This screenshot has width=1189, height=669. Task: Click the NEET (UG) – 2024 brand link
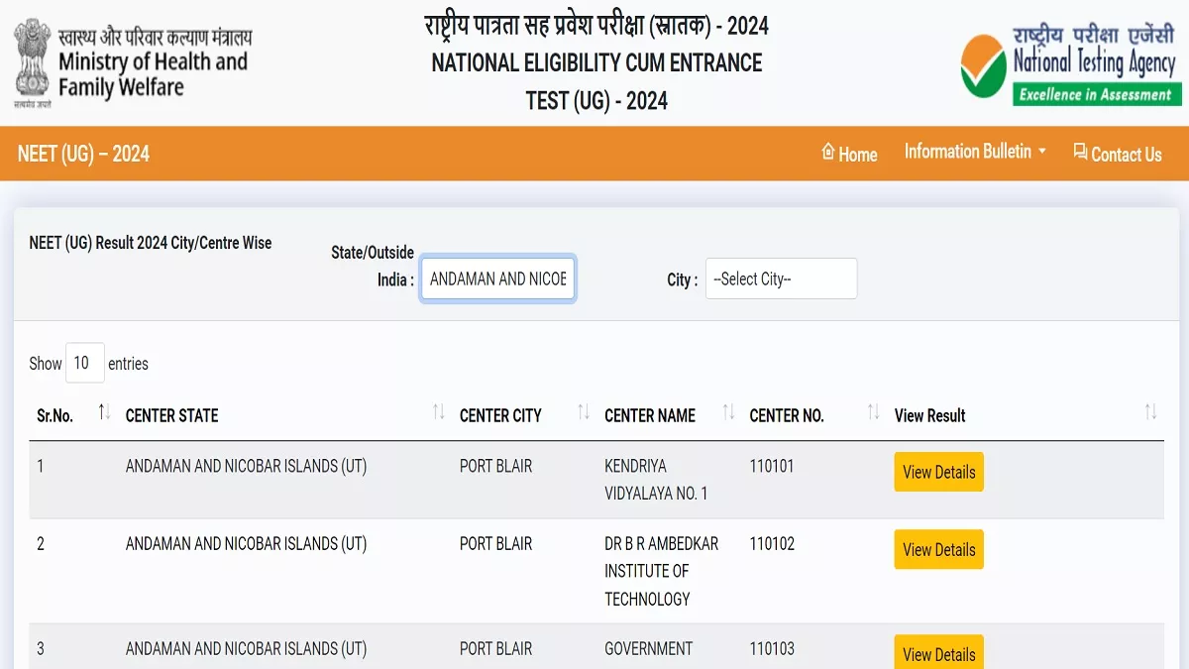(x=83, y=154)
